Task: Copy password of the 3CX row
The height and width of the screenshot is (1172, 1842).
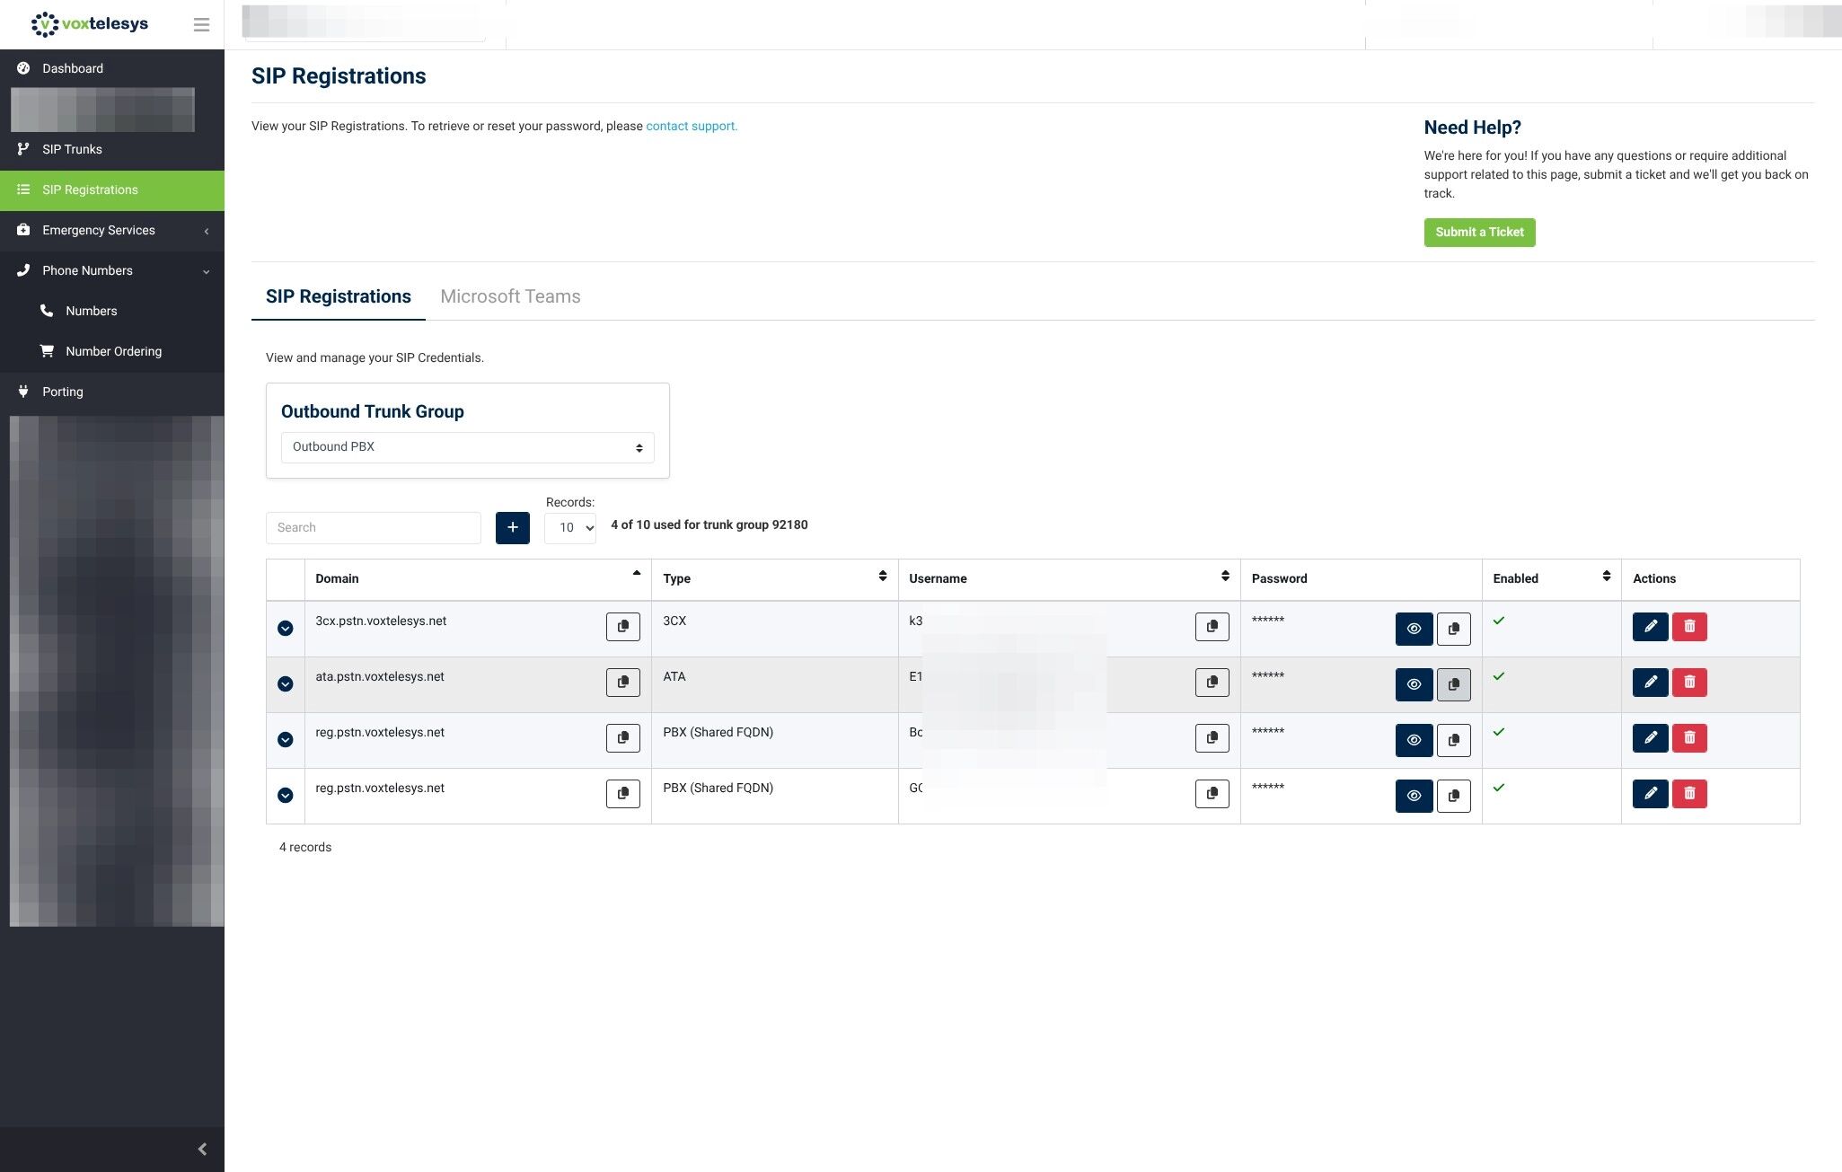Action: point(1453,629)
